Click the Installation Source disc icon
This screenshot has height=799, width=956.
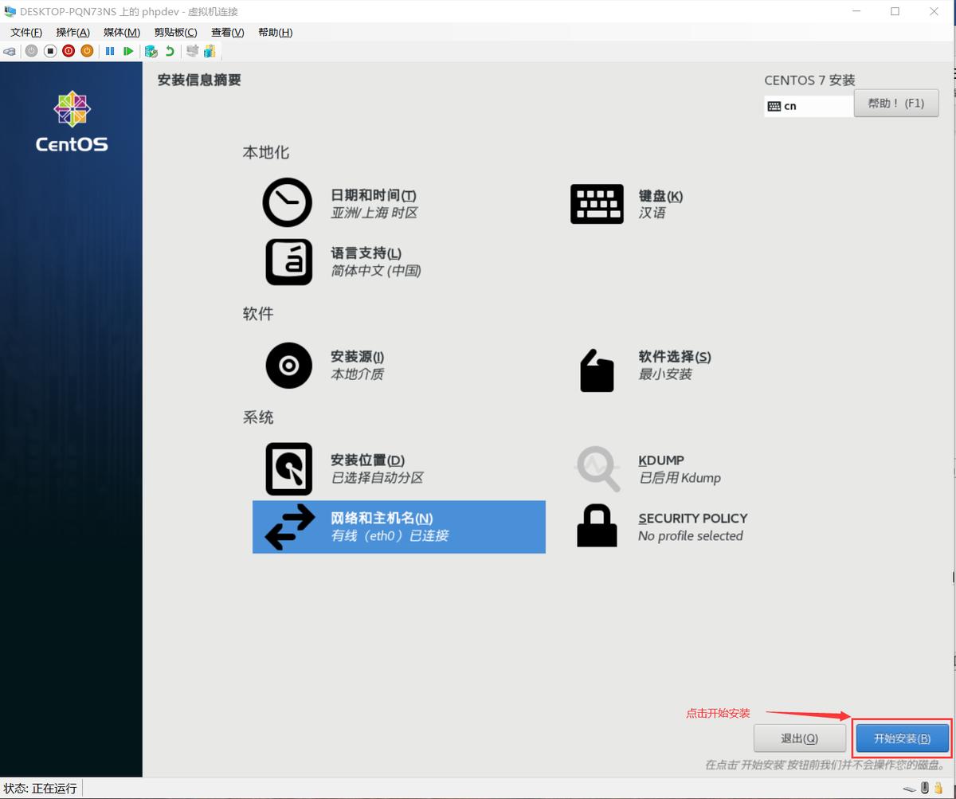click(288, 366)
